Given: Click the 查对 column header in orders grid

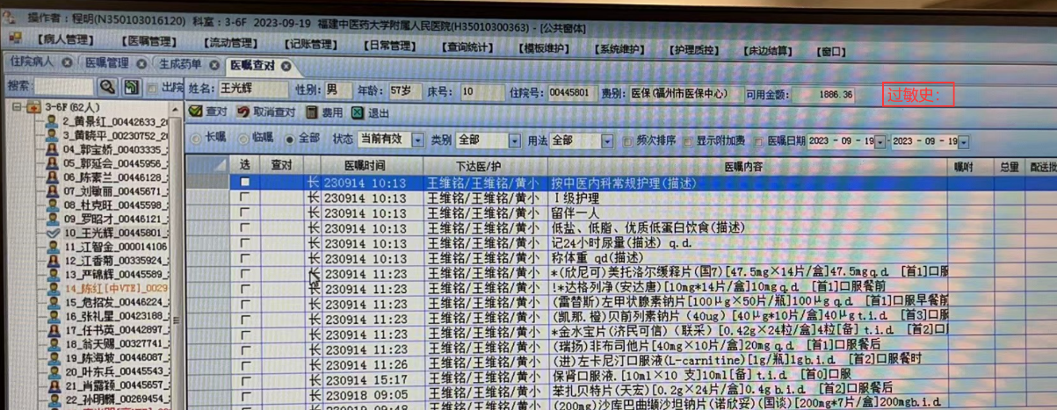Looking at the screenshot, I should click(281, 164).
